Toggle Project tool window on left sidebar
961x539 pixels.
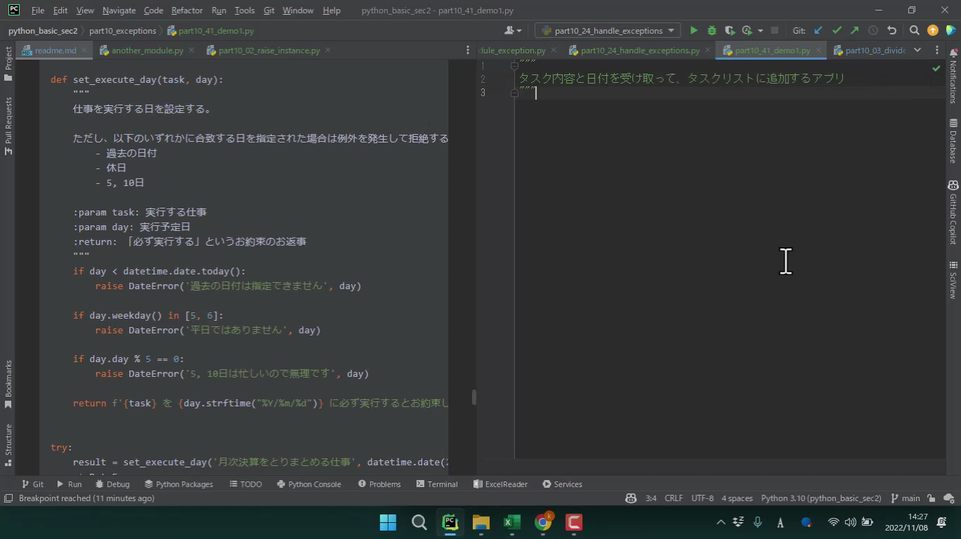coord(8,63)
